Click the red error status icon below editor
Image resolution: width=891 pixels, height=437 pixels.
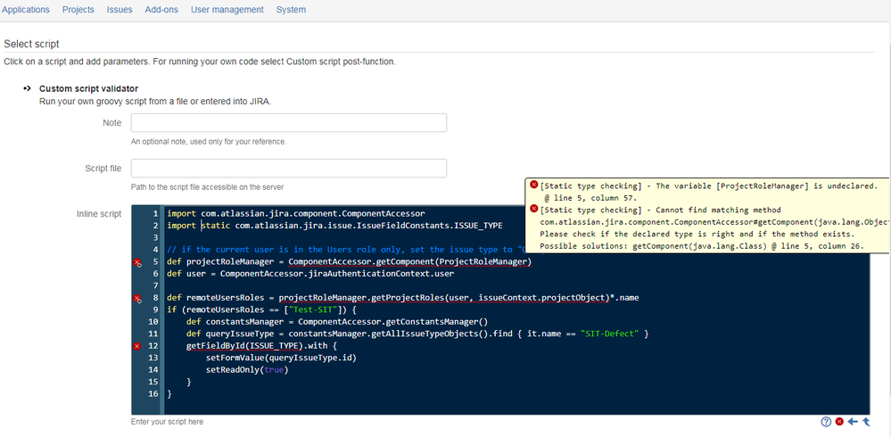click(x=839, y=422)
